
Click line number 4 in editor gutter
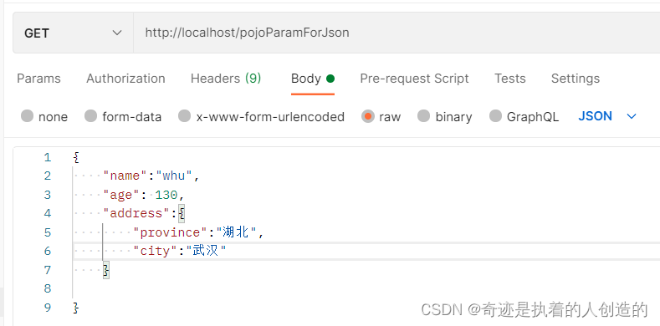click(47, 213)
